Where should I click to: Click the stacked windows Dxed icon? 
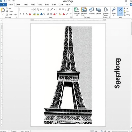[98, 10]
